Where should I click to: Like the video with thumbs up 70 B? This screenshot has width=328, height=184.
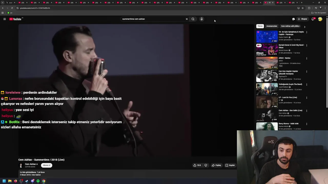197,165
